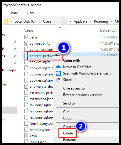Click the cert9 file icon
This screenshot has height=145, width=121.
26,37
